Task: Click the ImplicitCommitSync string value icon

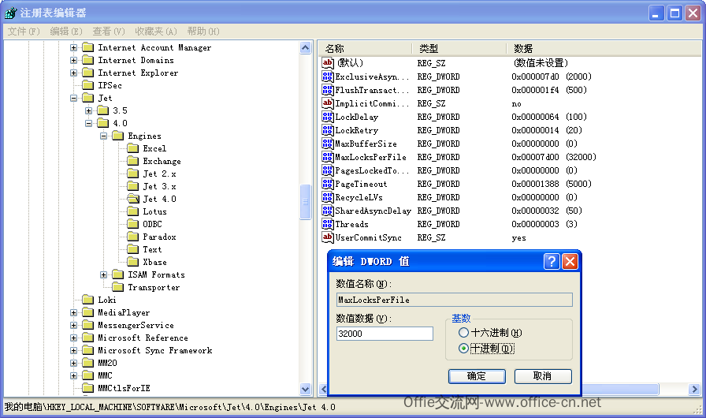Action: point(327,103)
